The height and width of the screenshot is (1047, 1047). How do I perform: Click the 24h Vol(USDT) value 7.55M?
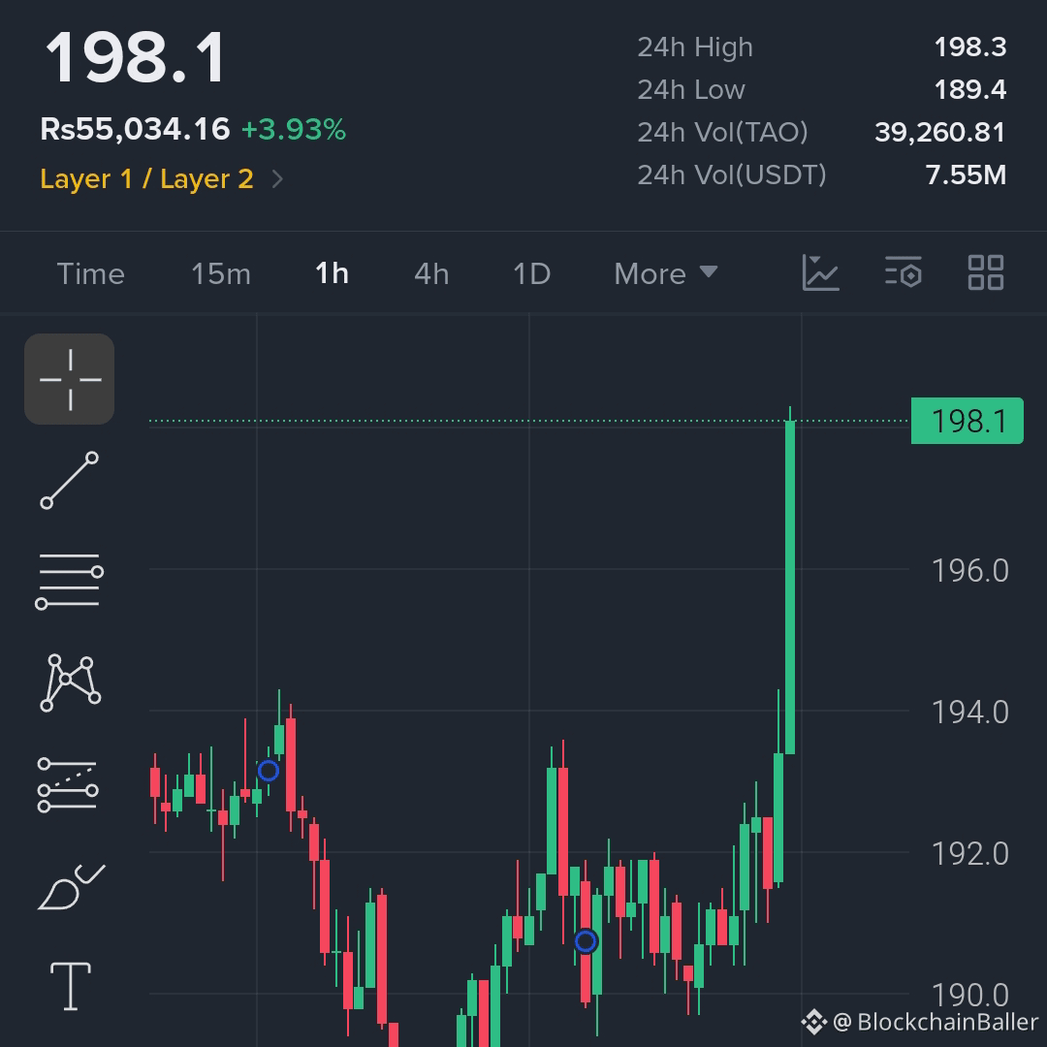pyautogui.click(x=966, y=174)
